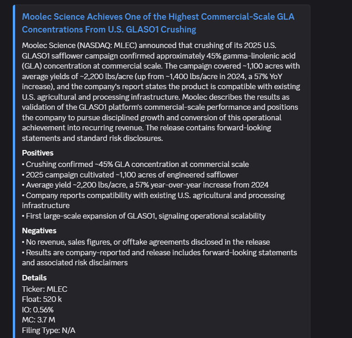352x338 pixels.
Task: Click the "Average yield ~2,200 lbs/acre" bullet
Action: point(145,185)
